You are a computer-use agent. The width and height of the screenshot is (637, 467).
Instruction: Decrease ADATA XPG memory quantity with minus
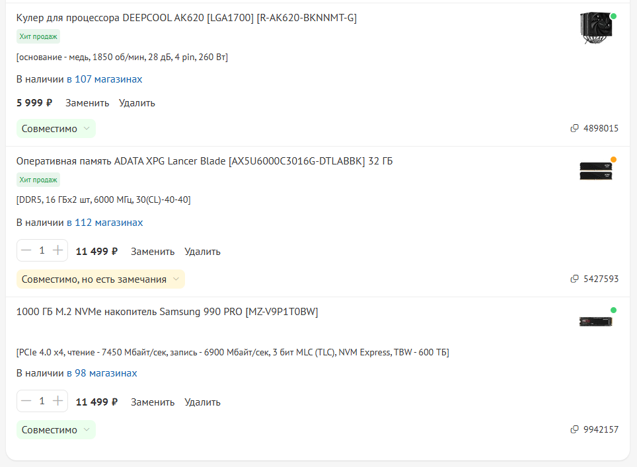(26, 250)
